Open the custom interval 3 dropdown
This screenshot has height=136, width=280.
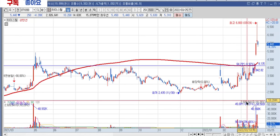click(x=138, y=10)
